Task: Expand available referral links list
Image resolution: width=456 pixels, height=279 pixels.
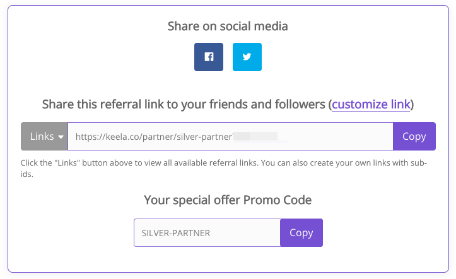Action: 45,137
